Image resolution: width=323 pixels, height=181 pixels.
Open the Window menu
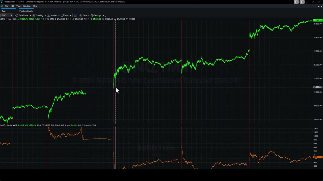pyautogui.click(x=27, y=6)
